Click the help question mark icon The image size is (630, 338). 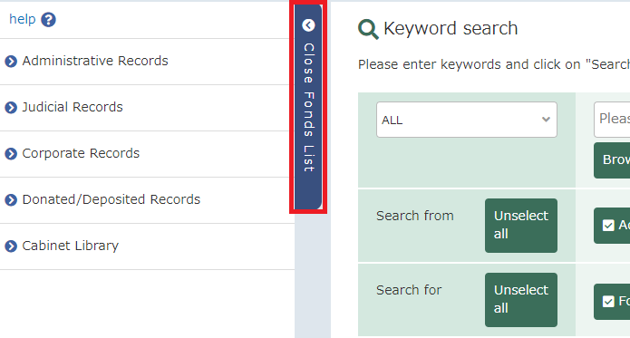pos(48,20)
